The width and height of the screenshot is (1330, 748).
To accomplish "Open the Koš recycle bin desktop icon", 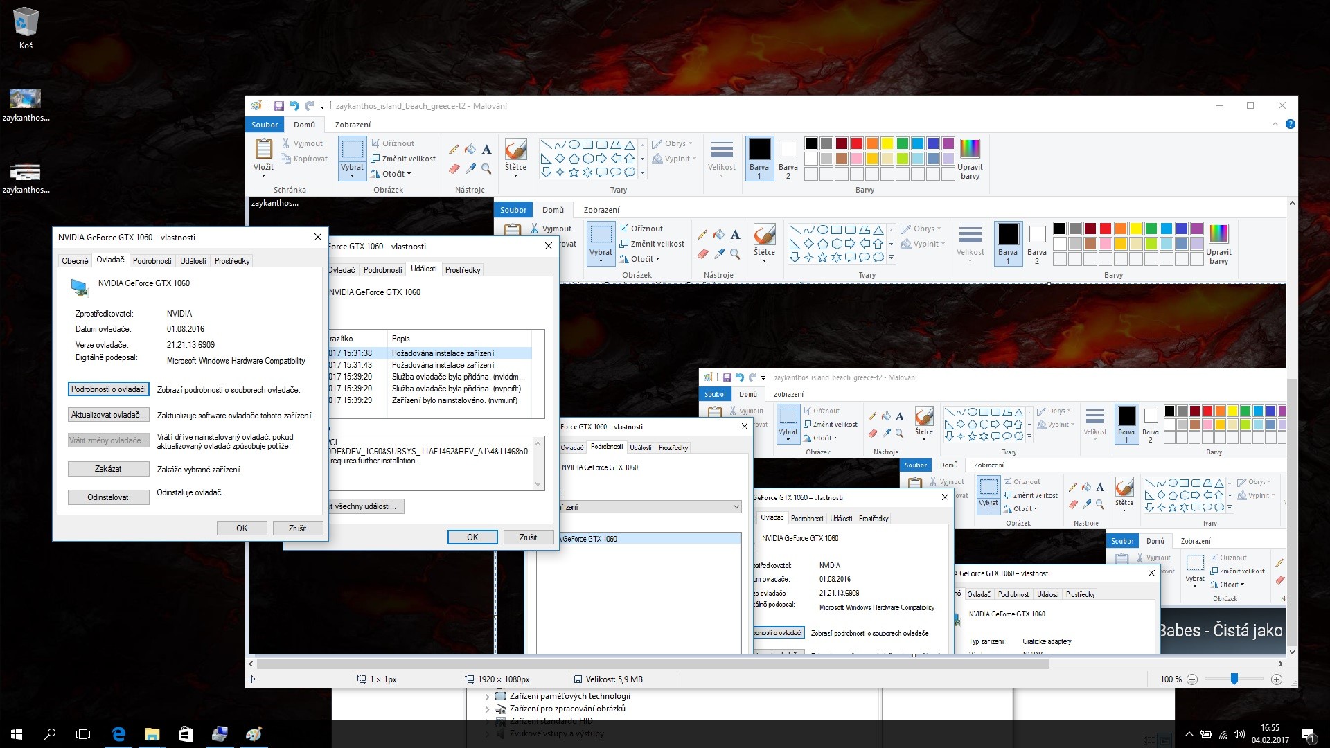I will point(26,28).
